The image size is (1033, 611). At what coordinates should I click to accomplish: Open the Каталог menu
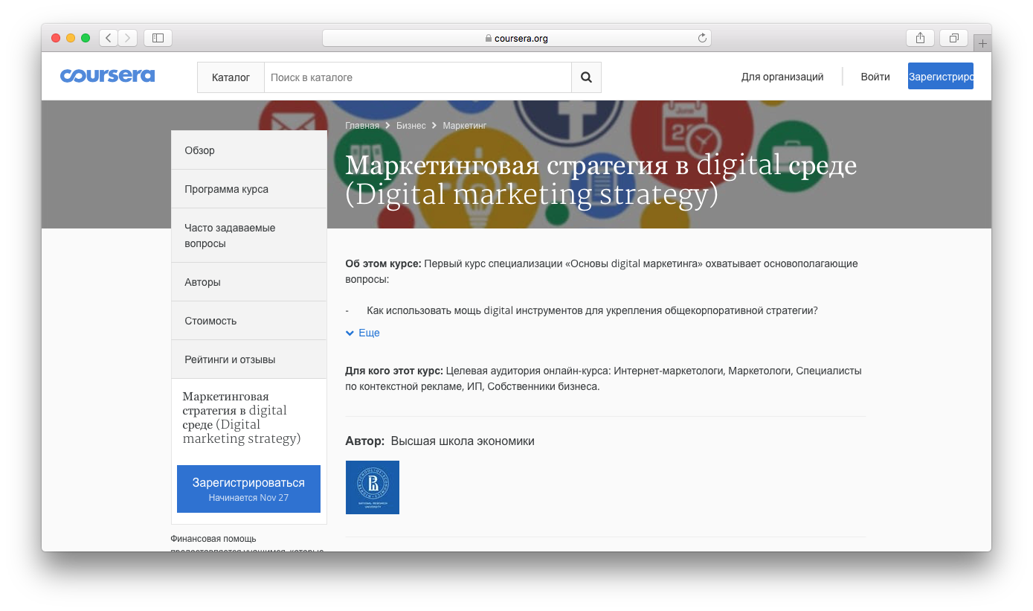click(231, 77)
